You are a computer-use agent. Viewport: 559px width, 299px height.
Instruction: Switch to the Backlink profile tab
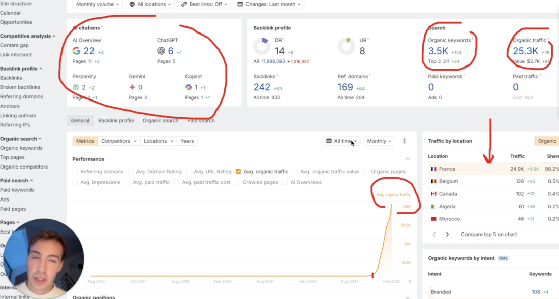[x=116, y=120]
